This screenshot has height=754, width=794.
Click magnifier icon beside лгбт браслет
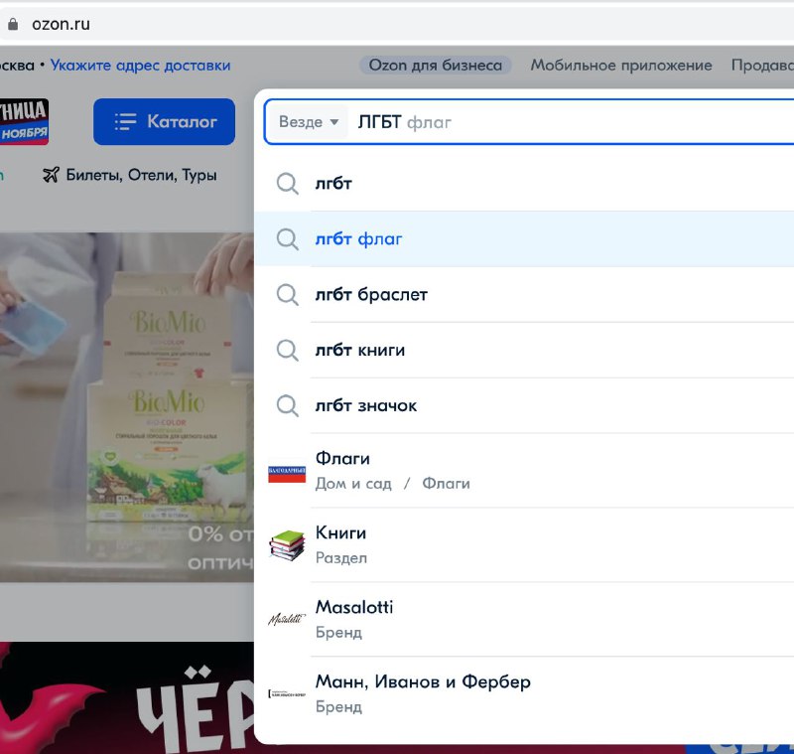click(x=288, y=295)
